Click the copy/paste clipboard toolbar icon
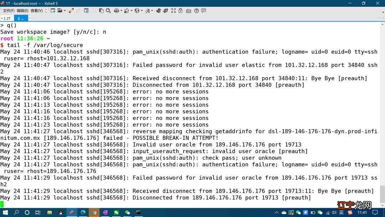The height and width of the screenshot is (217, 385). (102, 11)
